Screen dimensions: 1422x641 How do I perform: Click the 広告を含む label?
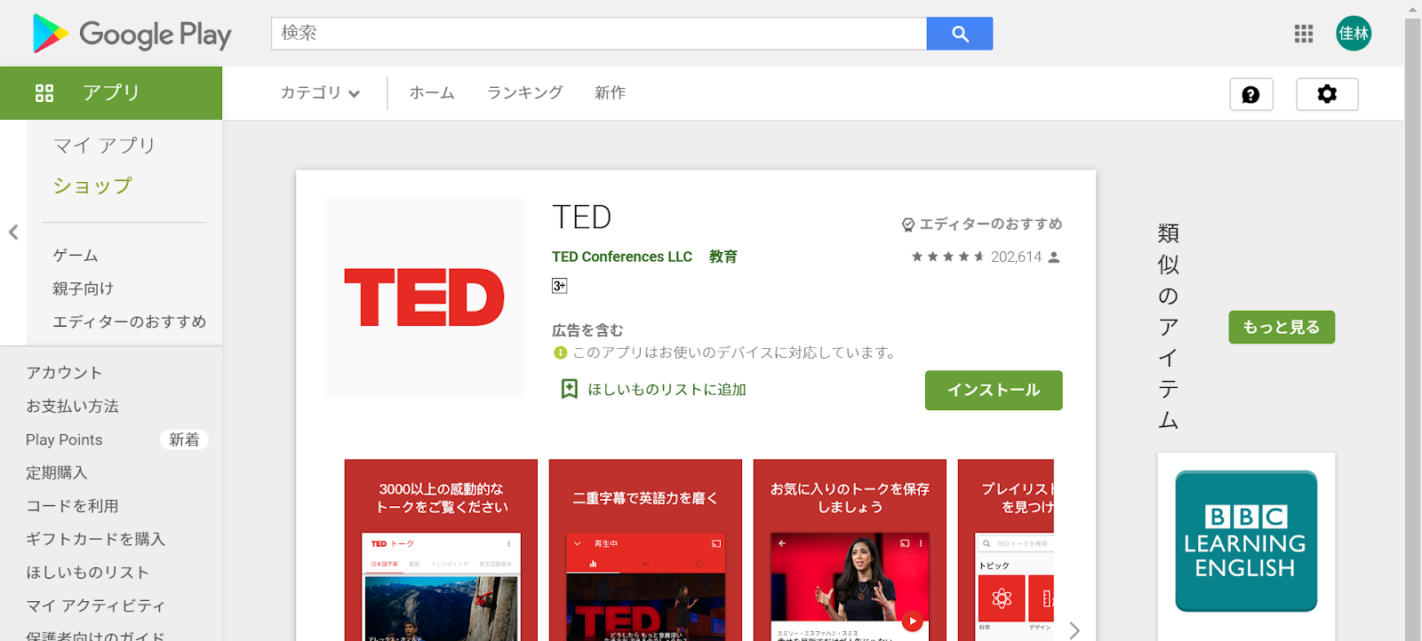[587, 330]
